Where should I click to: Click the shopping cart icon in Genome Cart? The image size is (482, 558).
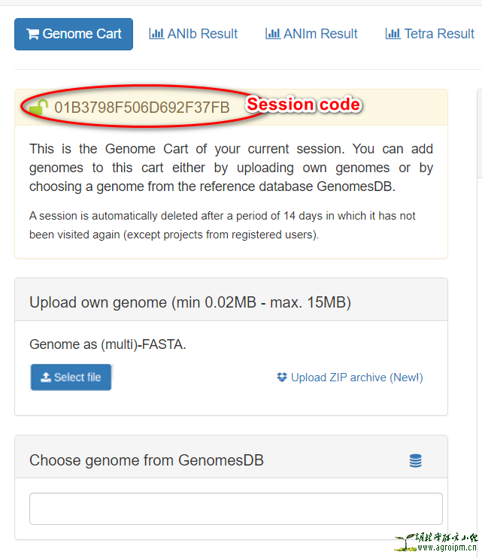tap(32, 34)
